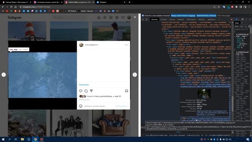The height and width of the screenshot is (142, 252).
Task: Open the activity heart icon in header
Action: 123,17
